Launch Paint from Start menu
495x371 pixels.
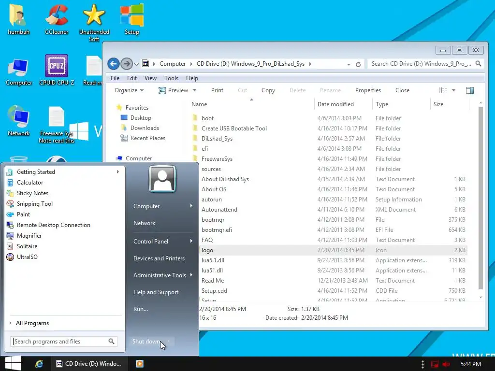(23, 214)
